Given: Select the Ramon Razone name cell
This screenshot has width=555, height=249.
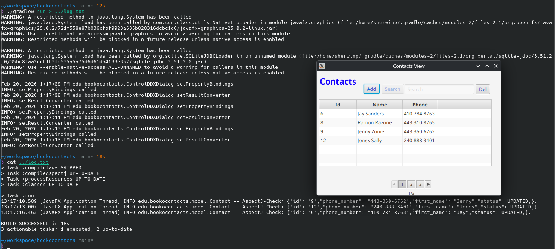Looking at the screenshot, I should [379, 122].
